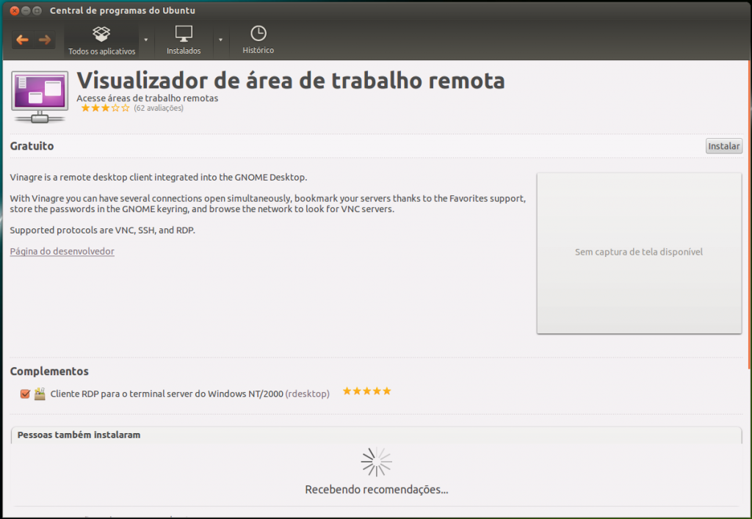Uncheck the rdesktop RDP client add-on

pos(25,394)
